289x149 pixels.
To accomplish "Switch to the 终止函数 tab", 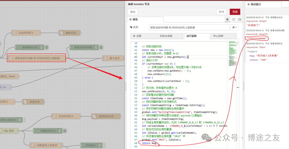I will click(x=223, y=36).
